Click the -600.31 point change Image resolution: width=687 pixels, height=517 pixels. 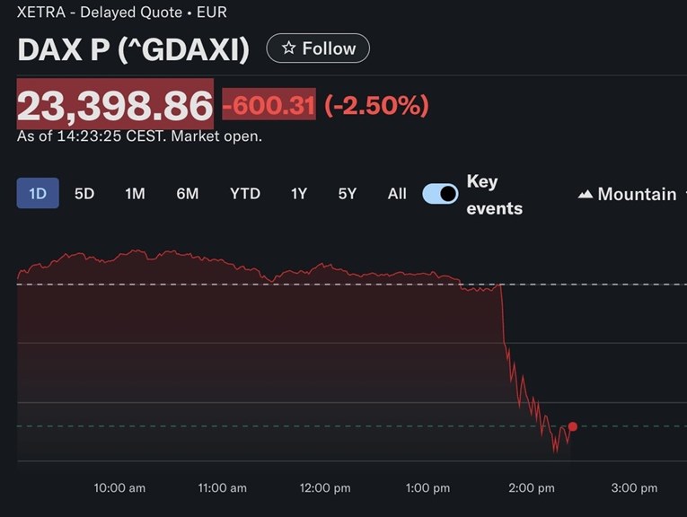tap(269, 106)
